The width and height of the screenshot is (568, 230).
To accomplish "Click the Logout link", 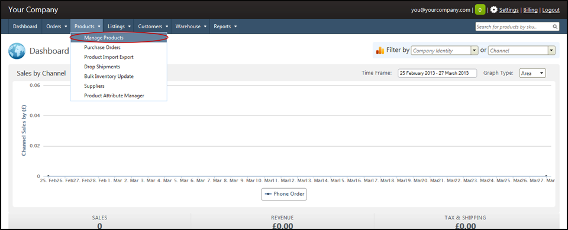I will coord(551,10).
